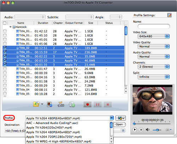Viewport: 177px width, 144px height.
Task: Mute the preview volume speaker
Action: 148,130
